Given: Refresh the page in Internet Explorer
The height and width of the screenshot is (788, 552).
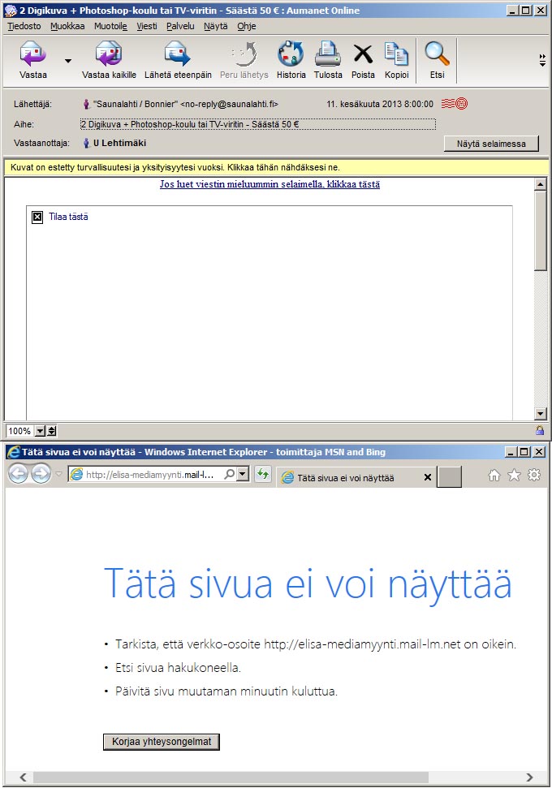Looking at the screenshot, I should click(x=263, y=474).
